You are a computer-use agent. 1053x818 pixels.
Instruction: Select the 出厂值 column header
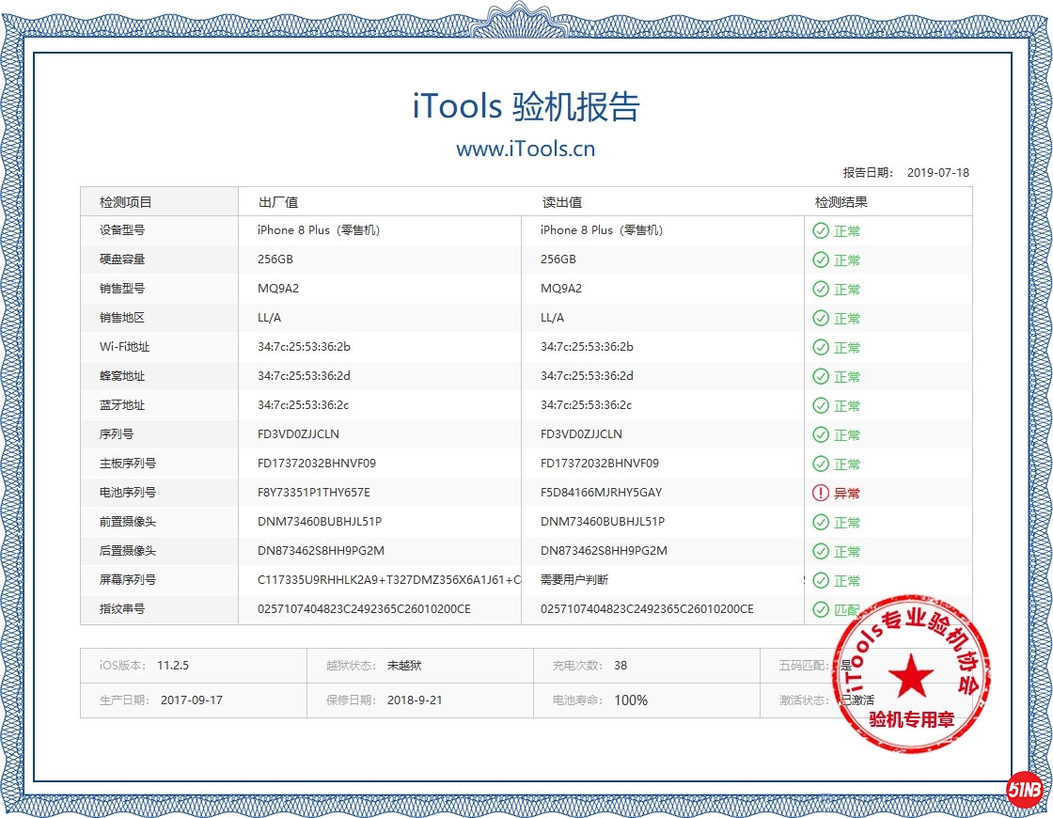pyautogui.click(x=278, y=202)
